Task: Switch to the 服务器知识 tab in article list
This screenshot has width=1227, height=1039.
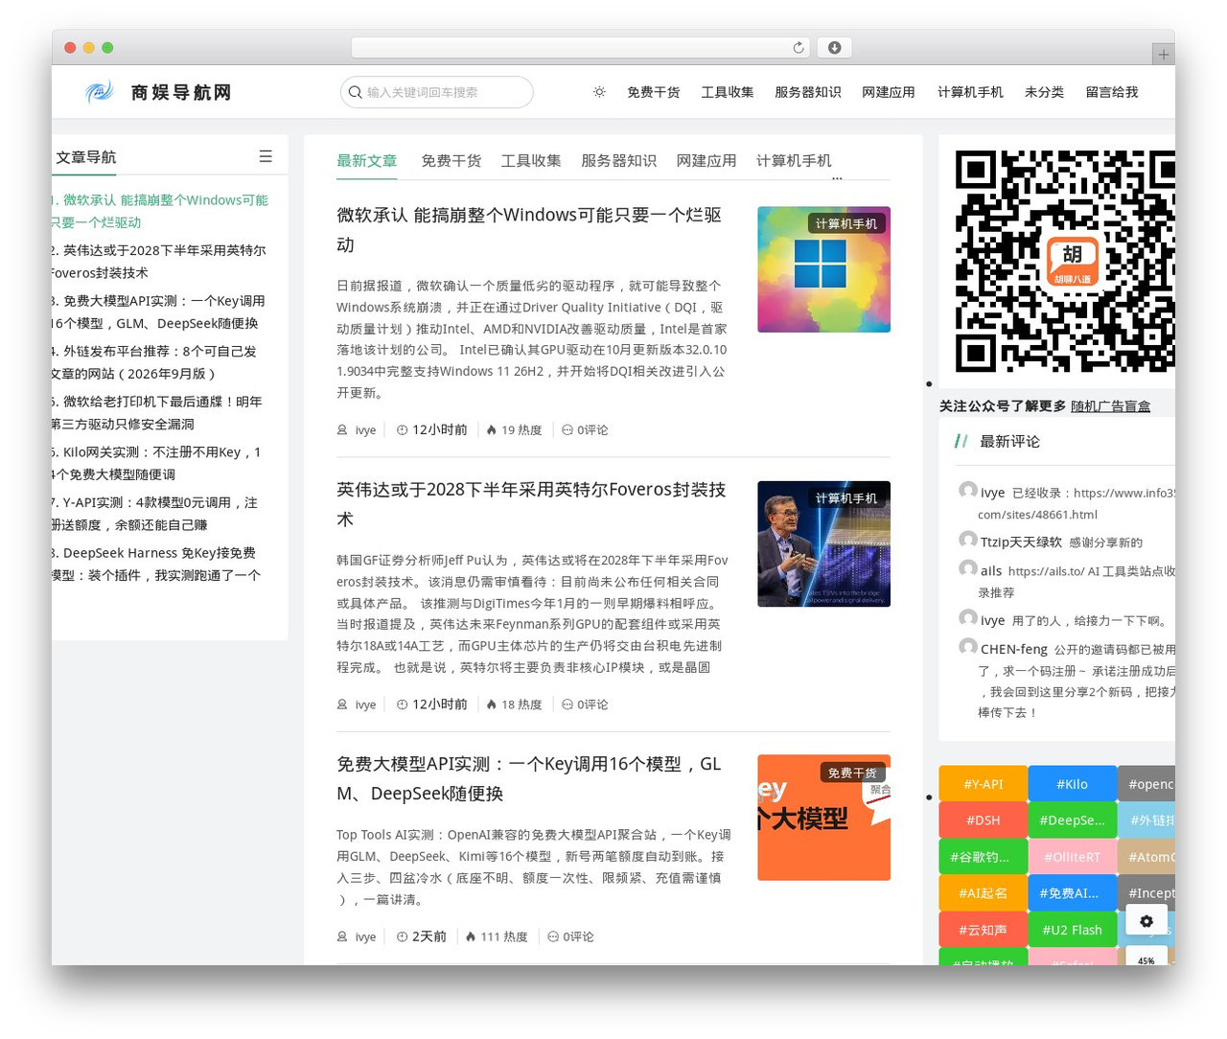Action: pos(619,160)
